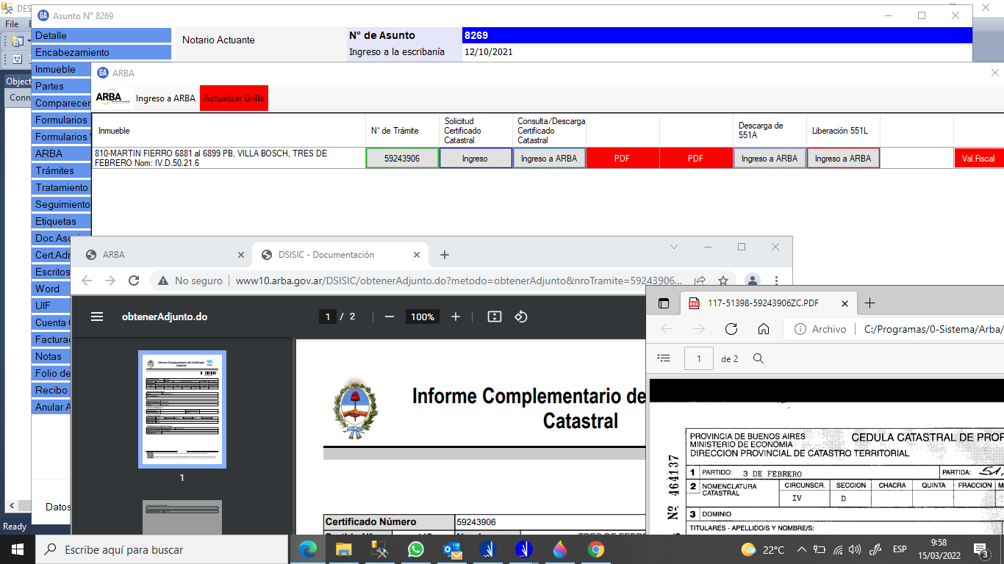The width and height of the screenshot is (1004, 564).
Task: Open WhatsApp from the taskbar
Action: coord(416,549)
